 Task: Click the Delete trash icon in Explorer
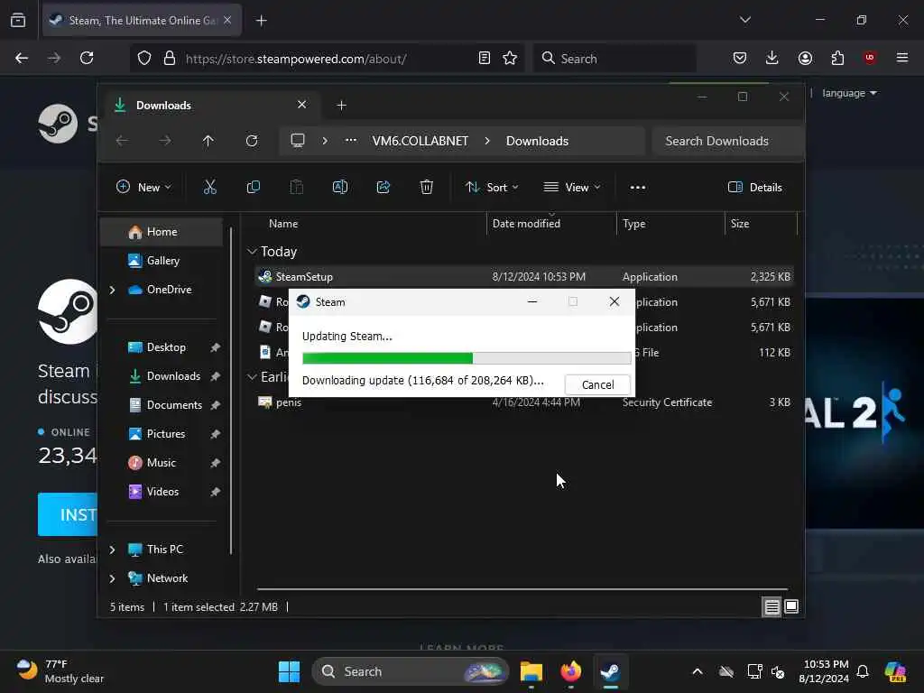click(427, 188)
